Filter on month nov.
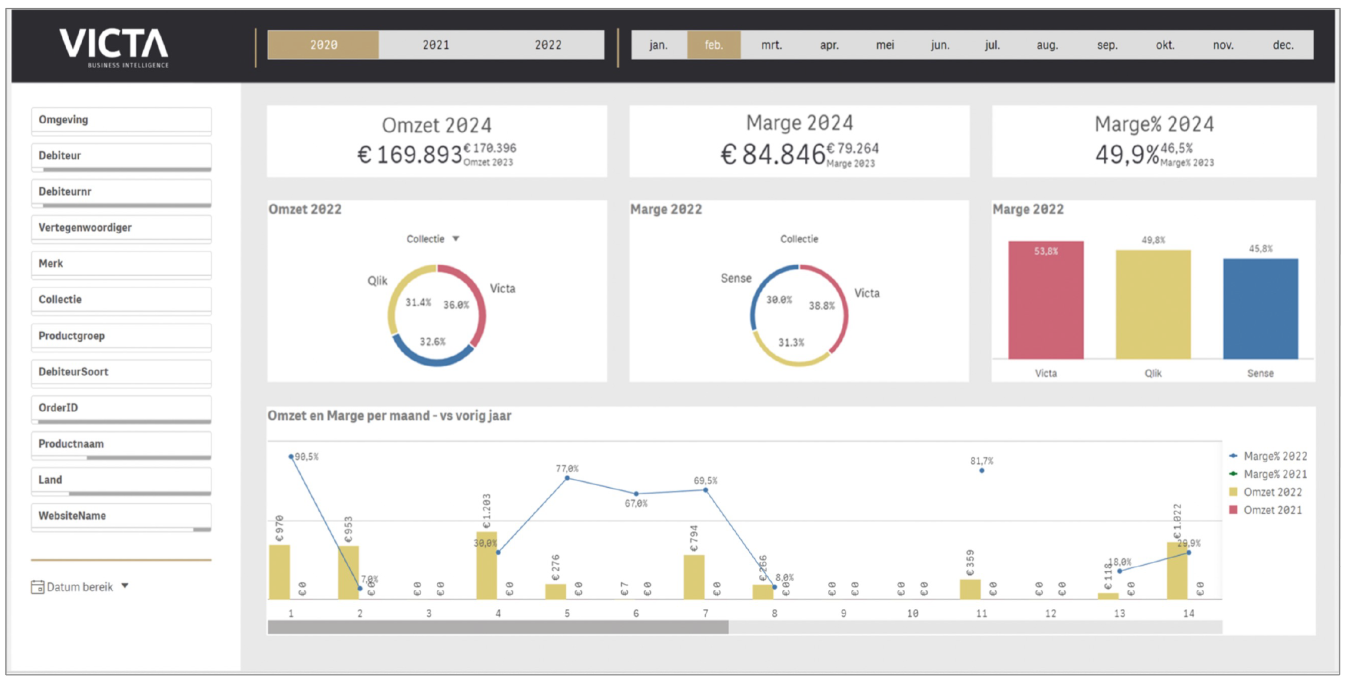The width and height of the screenshot is (1346, 681). point(1223,45)
